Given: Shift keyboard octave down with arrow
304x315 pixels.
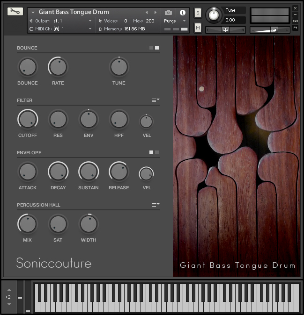Looking at the screenshot, I should click(x=9, y=304).
